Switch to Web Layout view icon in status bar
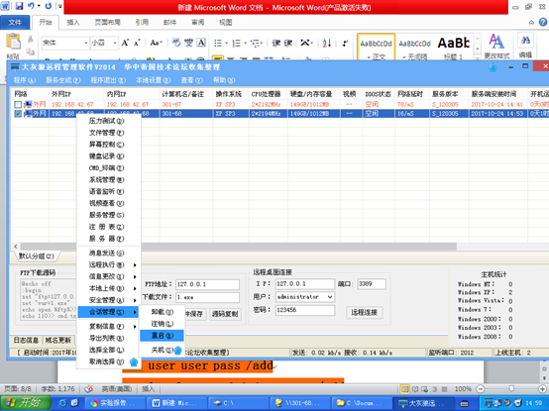The height and width of the screenshot is (411, 549). click(425, 389)
